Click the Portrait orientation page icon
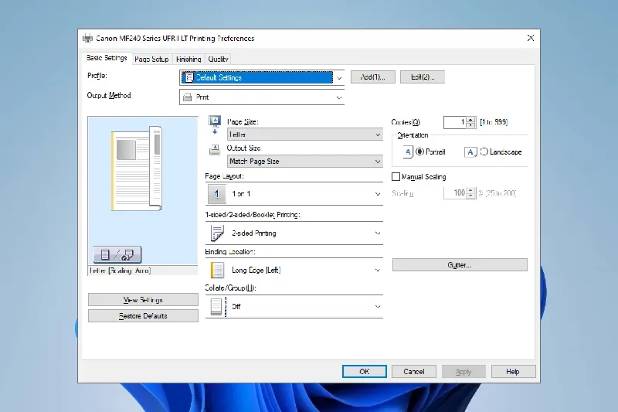 pos(408,152)
